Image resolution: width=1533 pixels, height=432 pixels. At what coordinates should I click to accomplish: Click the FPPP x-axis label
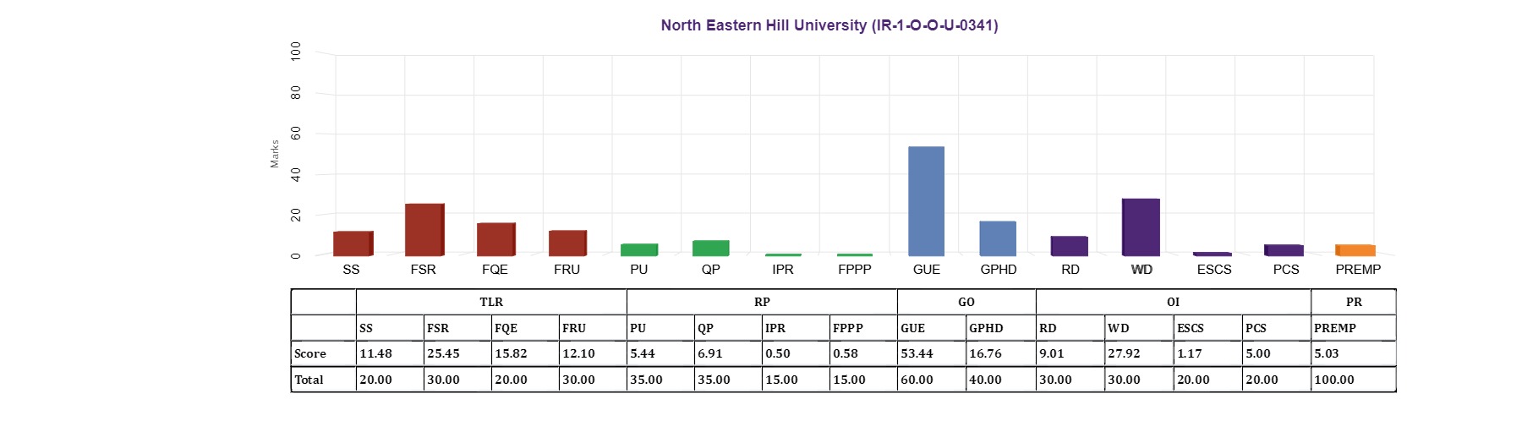[x=855, y=270]
